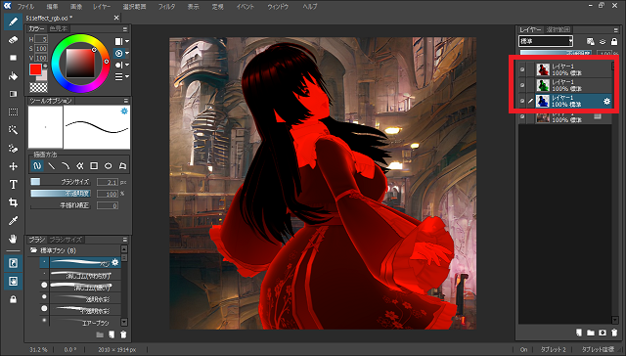Image resolution: width=626 pixels, height=356 pixels.
Task: Select the Text tool
Action: click(x=13, y=185)
